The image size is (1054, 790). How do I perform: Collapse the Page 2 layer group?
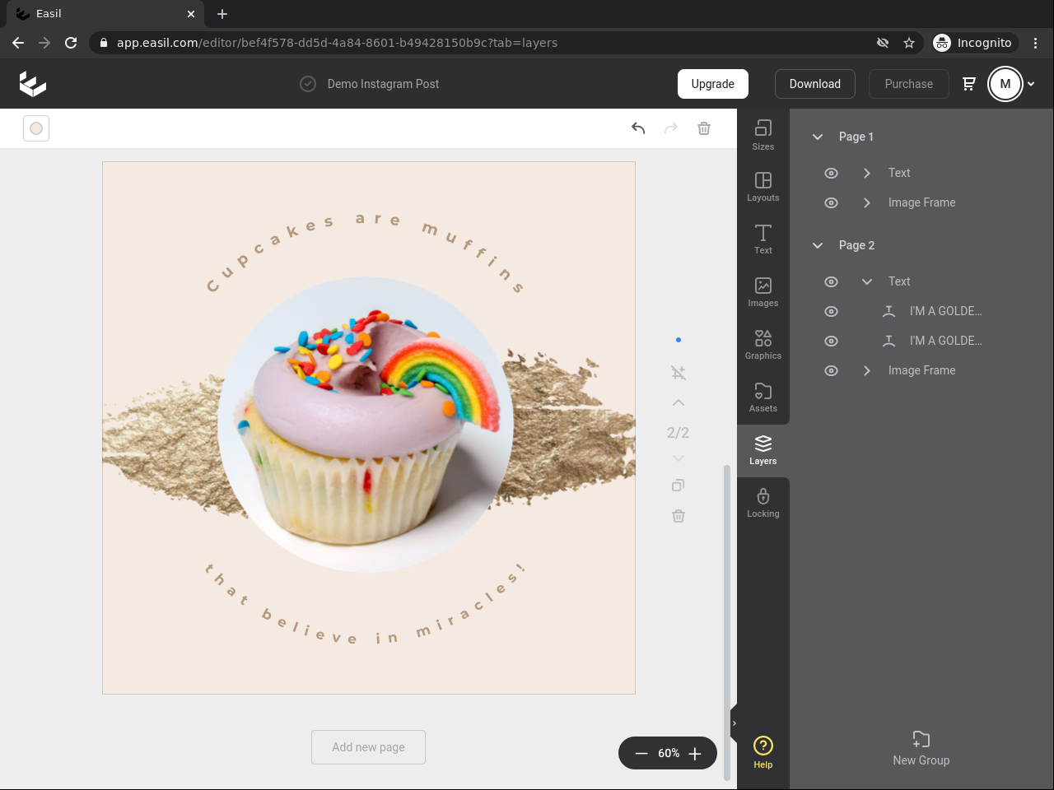click(x=818, y=245)
